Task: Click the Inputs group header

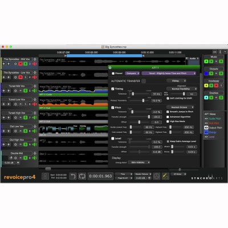Action: (214, 81)
